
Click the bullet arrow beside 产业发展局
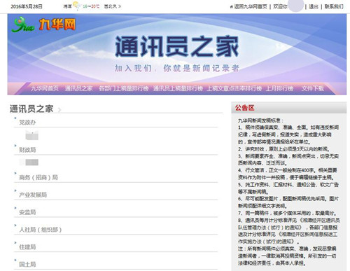(x=15, y=190)
